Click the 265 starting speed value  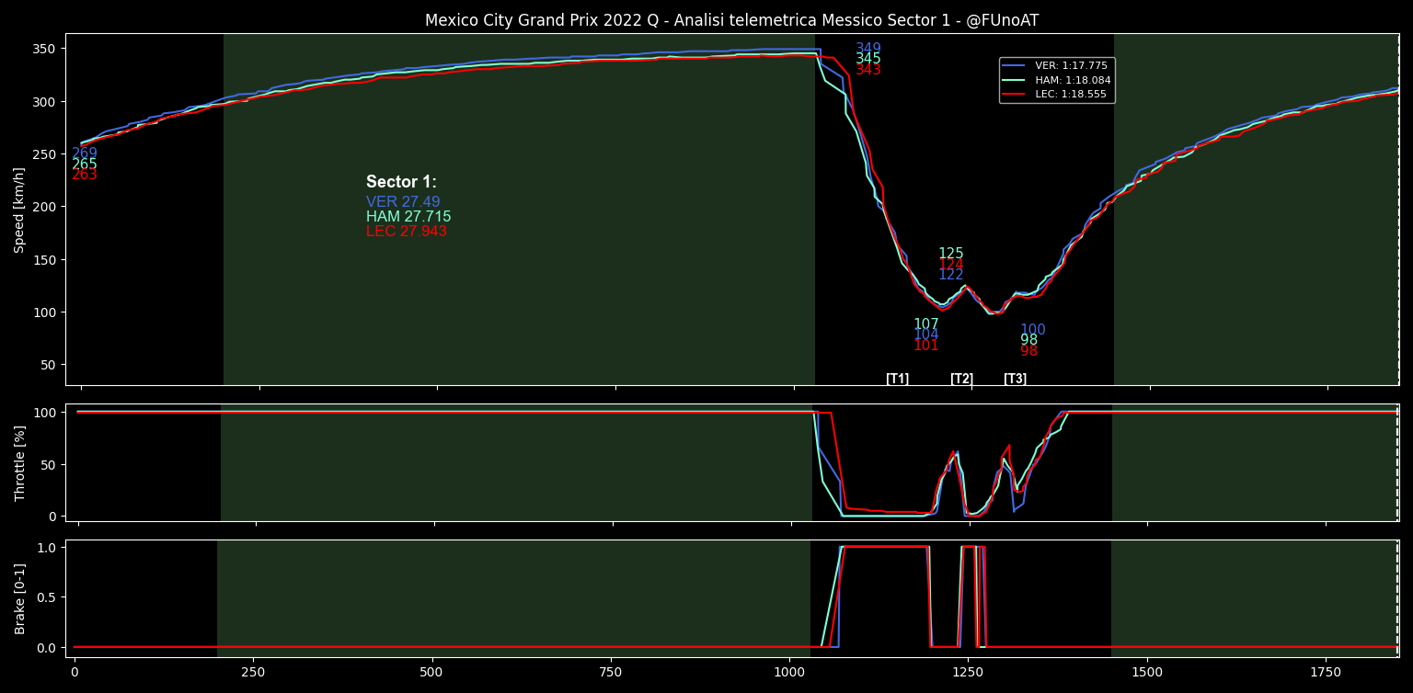(x=85, y=165)
